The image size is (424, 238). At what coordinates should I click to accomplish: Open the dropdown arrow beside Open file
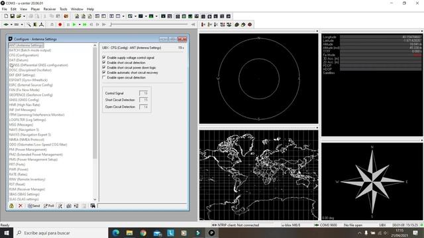(x=24, y=16)
